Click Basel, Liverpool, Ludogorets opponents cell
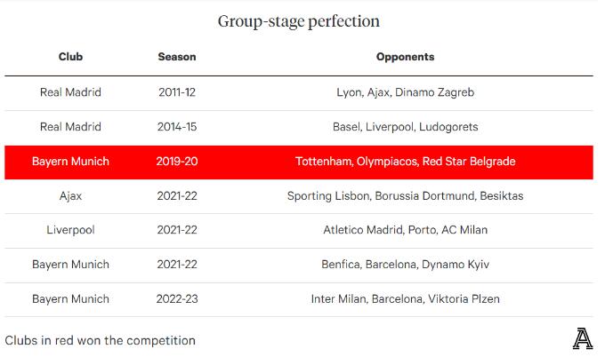Image resolution: width=605 pixels, height=357 pixels. click(405, 127)
